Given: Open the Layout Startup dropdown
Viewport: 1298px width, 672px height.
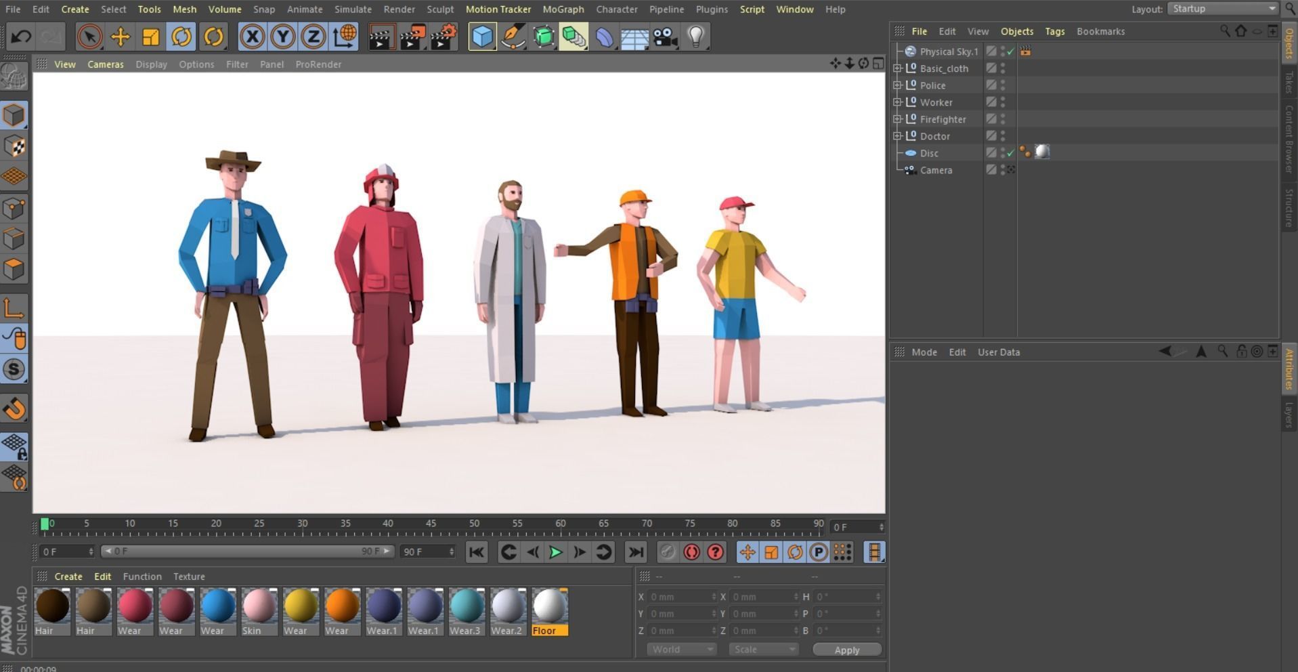Looking at the screenshot, I should click(x=1223, y=9).
